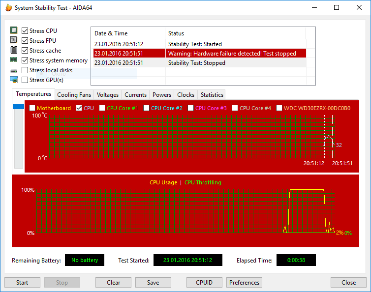371x292 pixels.
Task: Show Motherboard temperature in graph
Action: pos(32,108)
